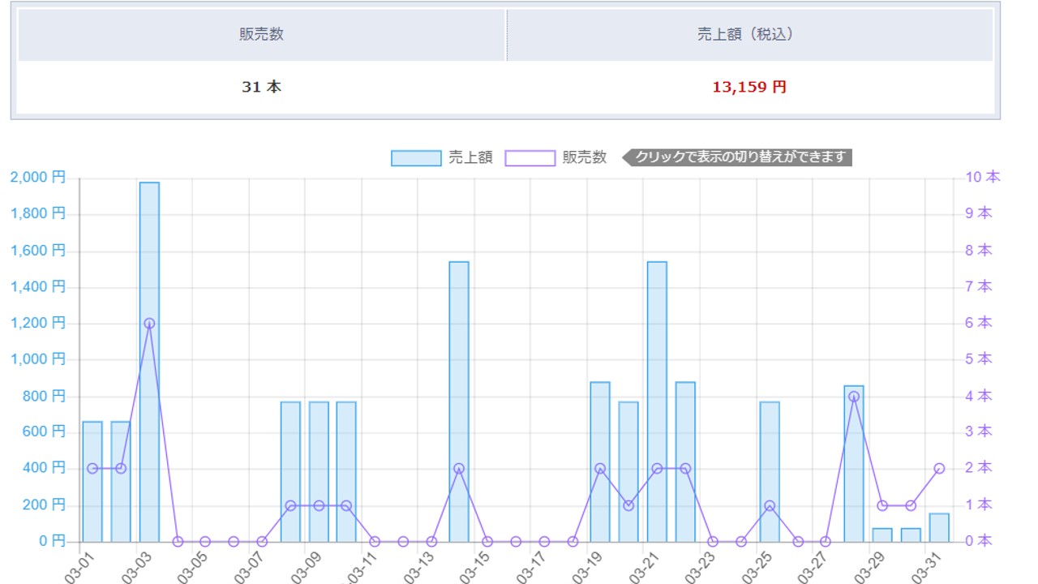Click the sales bar for 03-08
The width and height of the screenshot is (1038, 584).
pos(290,472)
